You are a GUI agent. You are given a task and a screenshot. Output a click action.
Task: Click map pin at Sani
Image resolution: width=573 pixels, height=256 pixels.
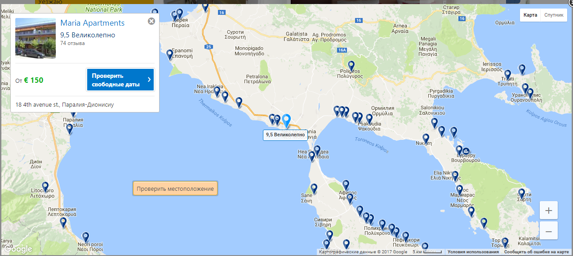click(314, 189)
